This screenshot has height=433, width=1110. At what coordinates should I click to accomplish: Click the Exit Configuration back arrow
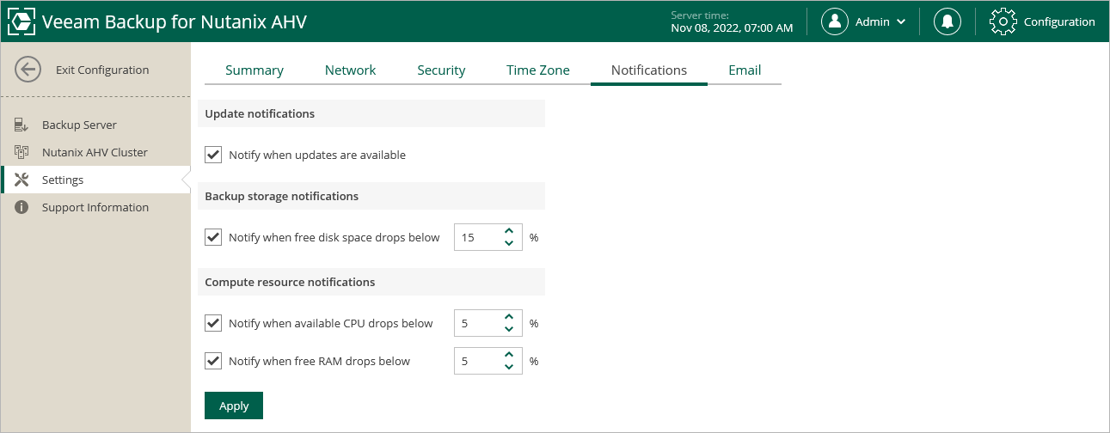click(28, 70)
